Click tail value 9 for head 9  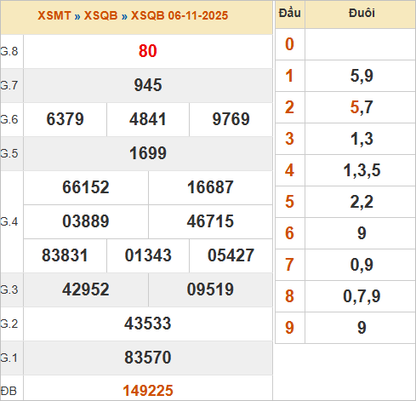(x=362, y=328)
